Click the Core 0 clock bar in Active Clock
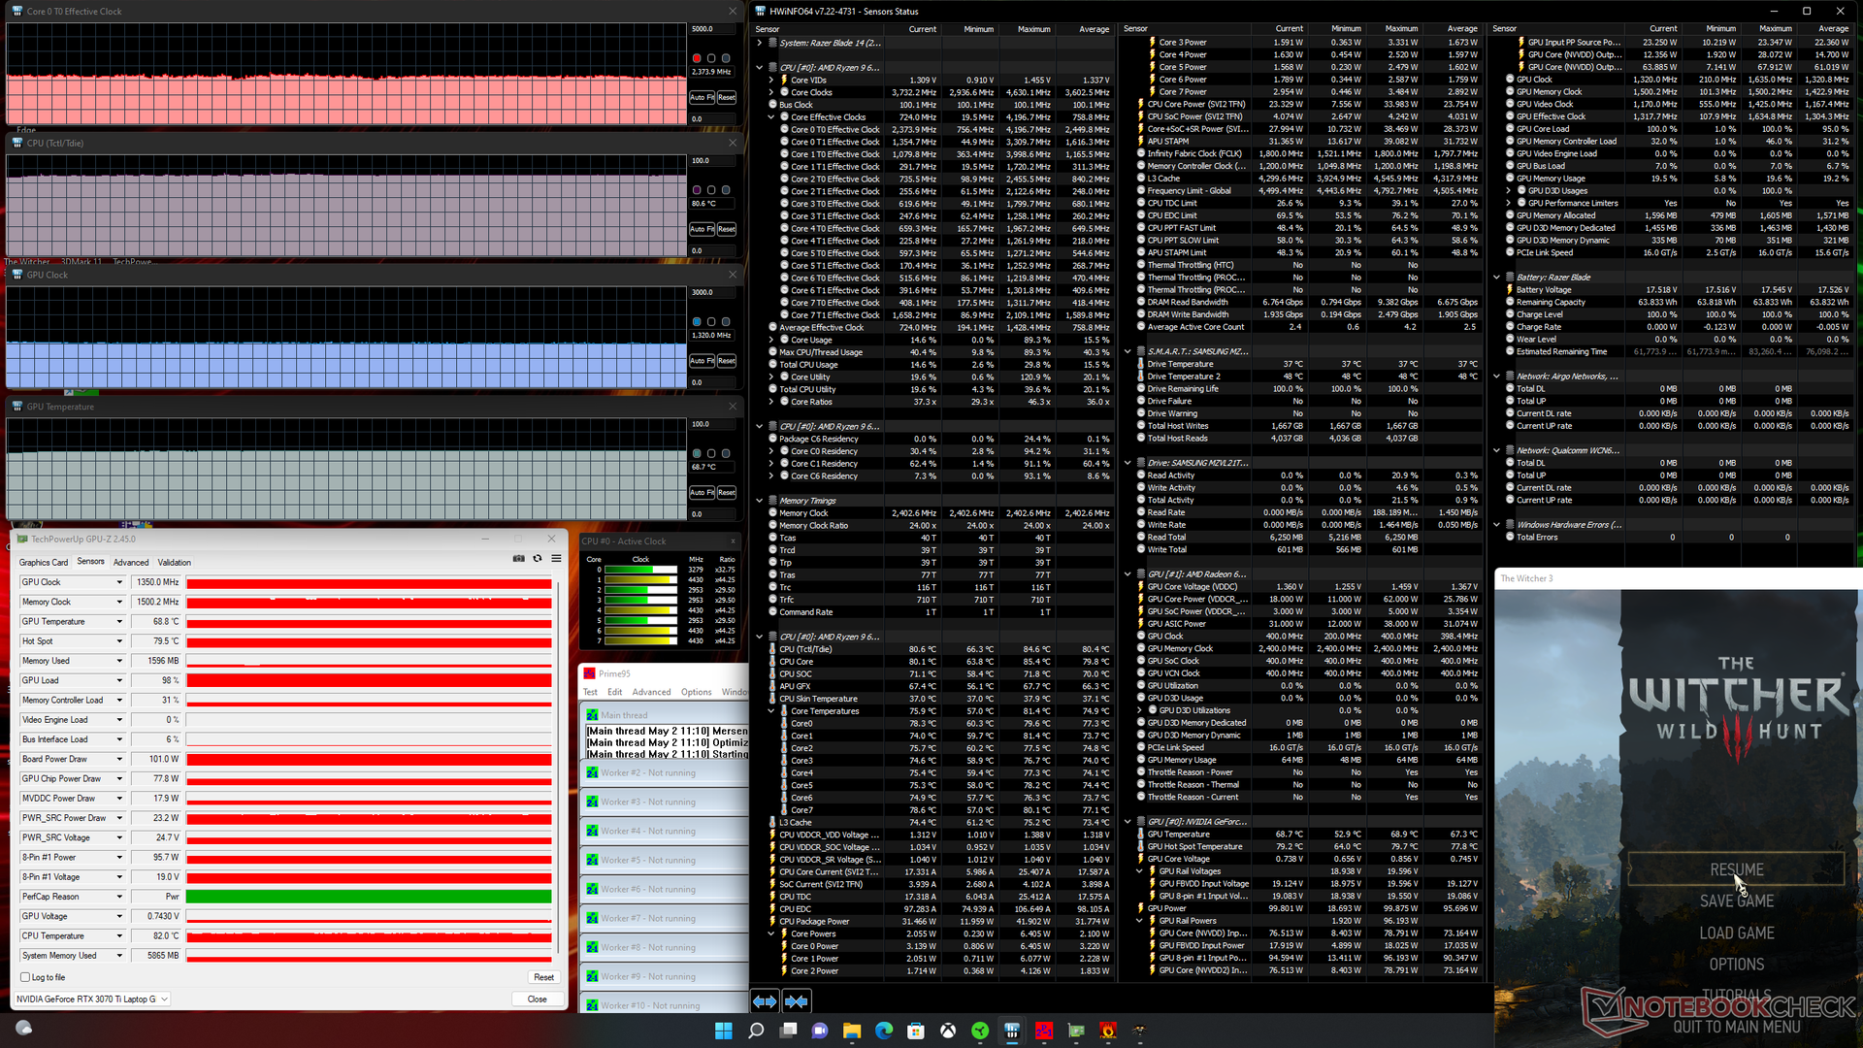The width and height of the screenshot is (1863, 1048). pos(640,570)
